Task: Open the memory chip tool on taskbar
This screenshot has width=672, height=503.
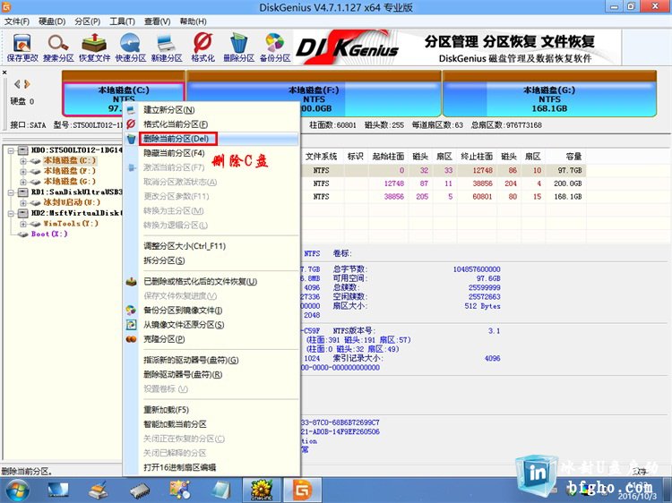Action: [139, 490]
